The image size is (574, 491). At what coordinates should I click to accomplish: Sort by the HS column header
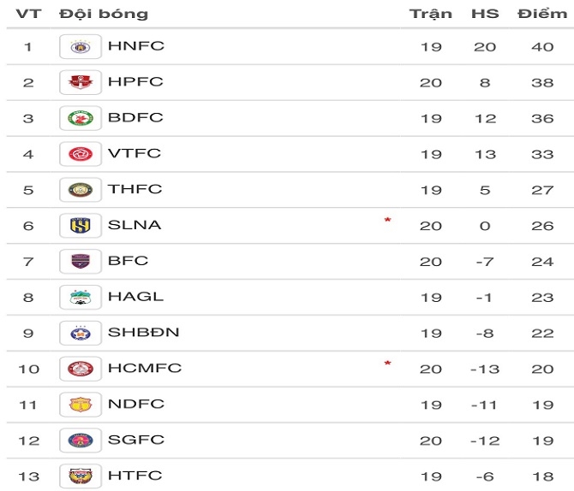pyautogui.click(x=485, y=14)
